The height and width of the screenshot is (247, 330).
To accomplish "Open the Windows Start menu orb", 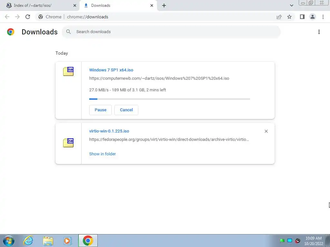I will tap(9, 241).
